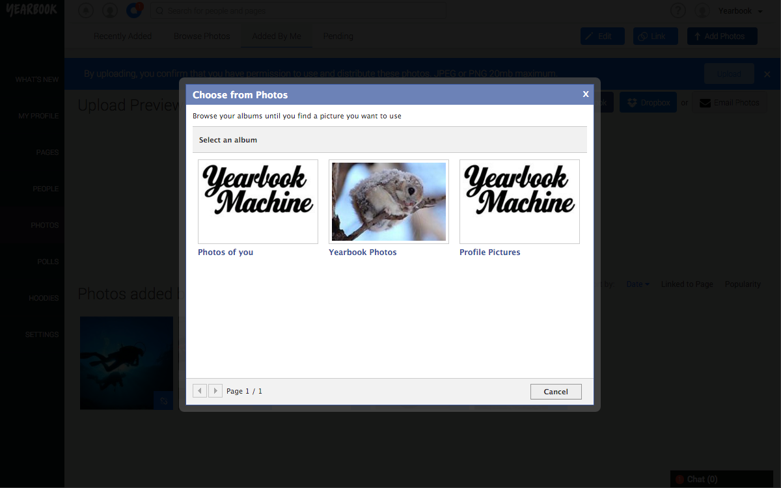Viewport: 781px width, 488px height.
Task: Switch to the Pending tab
Action: click(338, 36)
